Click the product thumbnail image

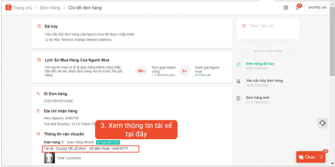click(49, 158)
